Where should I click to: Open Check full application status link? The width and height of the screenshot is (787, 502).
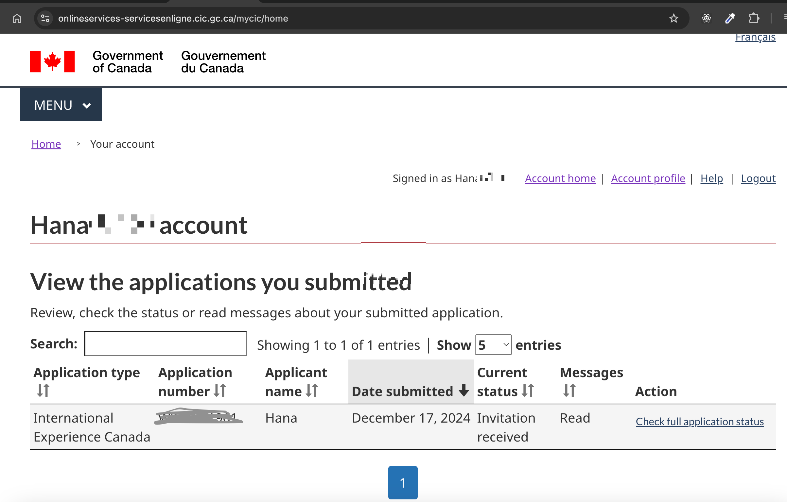click(x=700, y=422)
